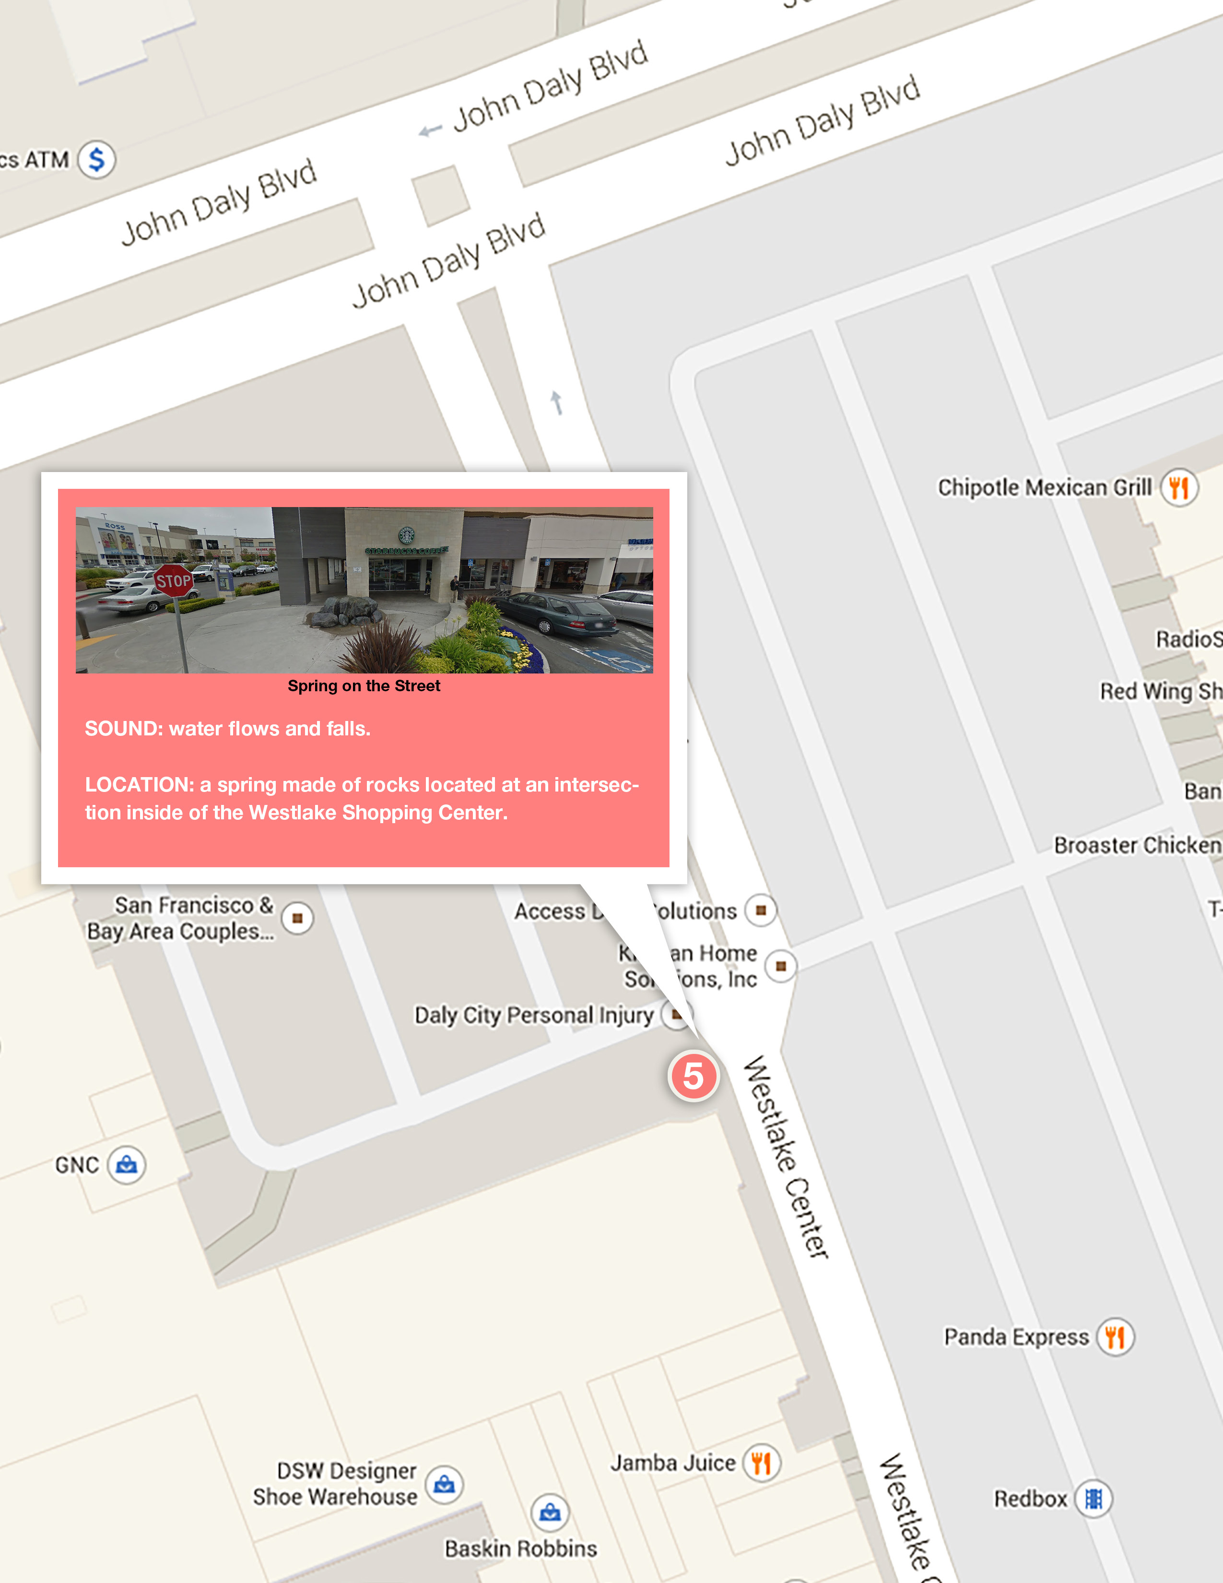The width and height of the screenshot is (1223, 1583).
Task: Click DSW Designer Shoe Warehouse shopping icon
Action: point(444,1485)
